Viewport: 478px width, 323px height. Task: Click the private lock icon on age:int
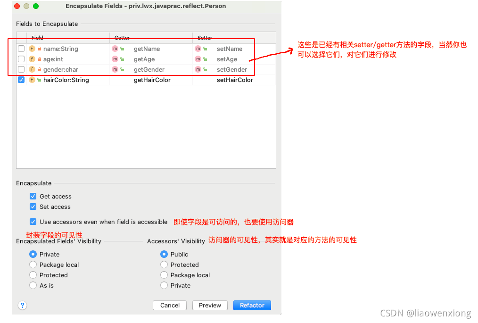[x=39, y=59]
